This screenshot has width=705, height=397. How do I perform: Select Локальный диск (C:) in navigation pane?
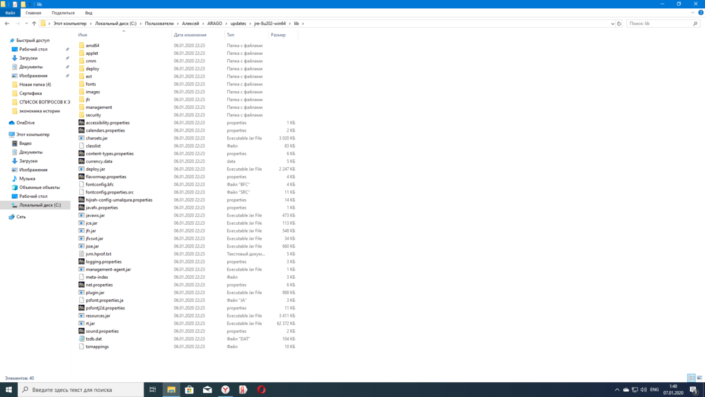click(40, 205)
